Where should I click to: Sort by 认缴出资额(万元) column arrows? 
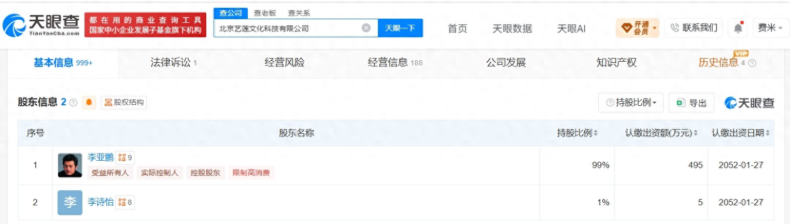click(x=695, y=133)
